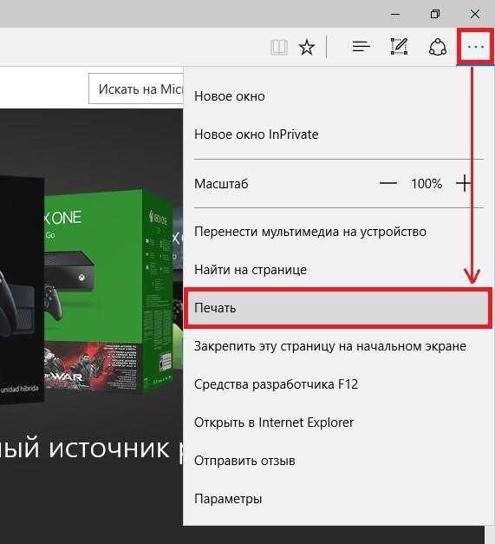Make a Web Note with pen icon
This screenshot has width=495, height=544.
coord(399,47)
